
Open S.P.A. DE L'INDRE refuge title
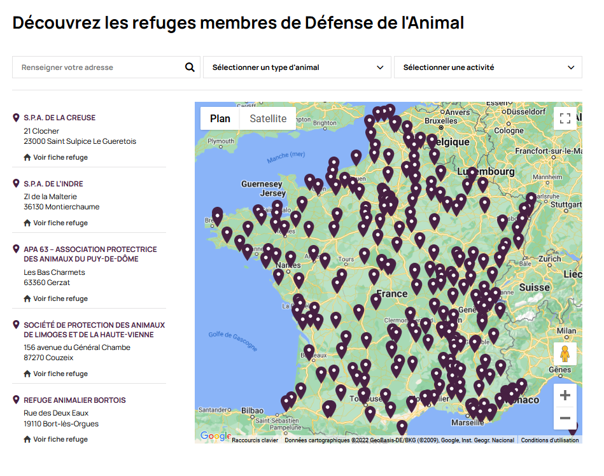(53, 184)
